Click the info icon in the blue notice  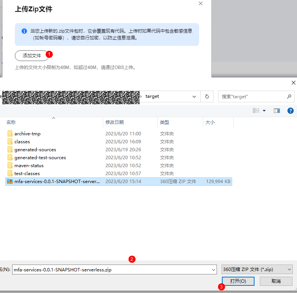click(24, 31)
